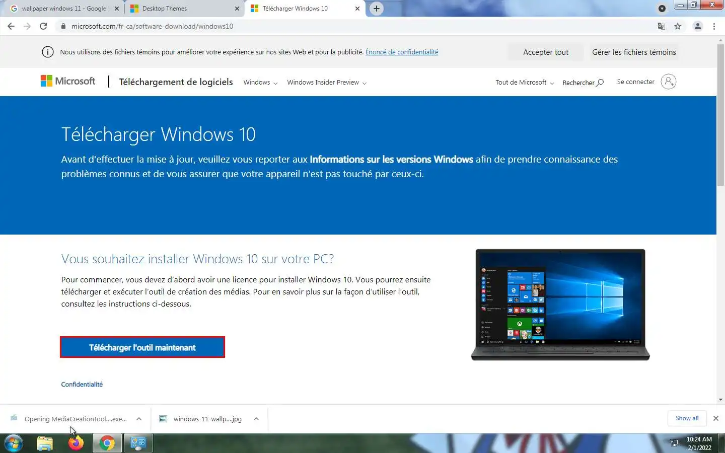Expand the Windows navigation menu
The width and height of the screenshot is (725, 453).
pyautogui.click(x=260, y=82)
